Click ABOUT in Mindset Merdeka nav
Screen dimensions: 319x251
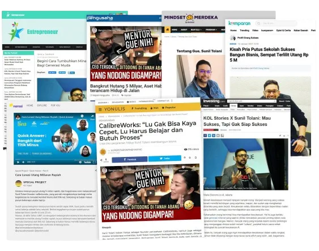[x=184, y=29]
